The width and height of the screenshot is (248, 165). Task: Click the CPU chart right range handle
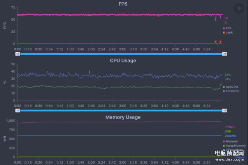point(224,110)
